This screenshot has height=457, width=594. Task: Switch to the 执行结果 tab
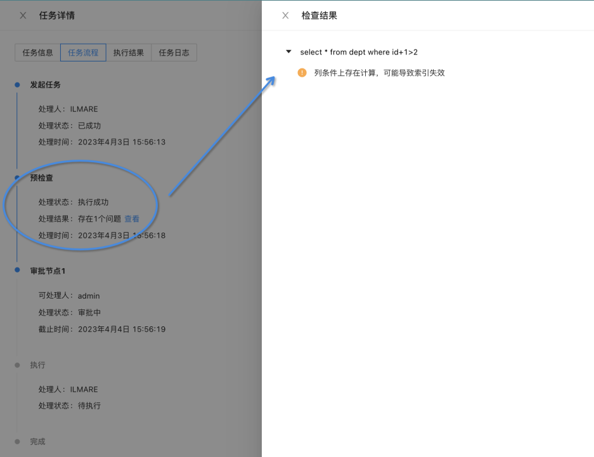pos(129,53)
